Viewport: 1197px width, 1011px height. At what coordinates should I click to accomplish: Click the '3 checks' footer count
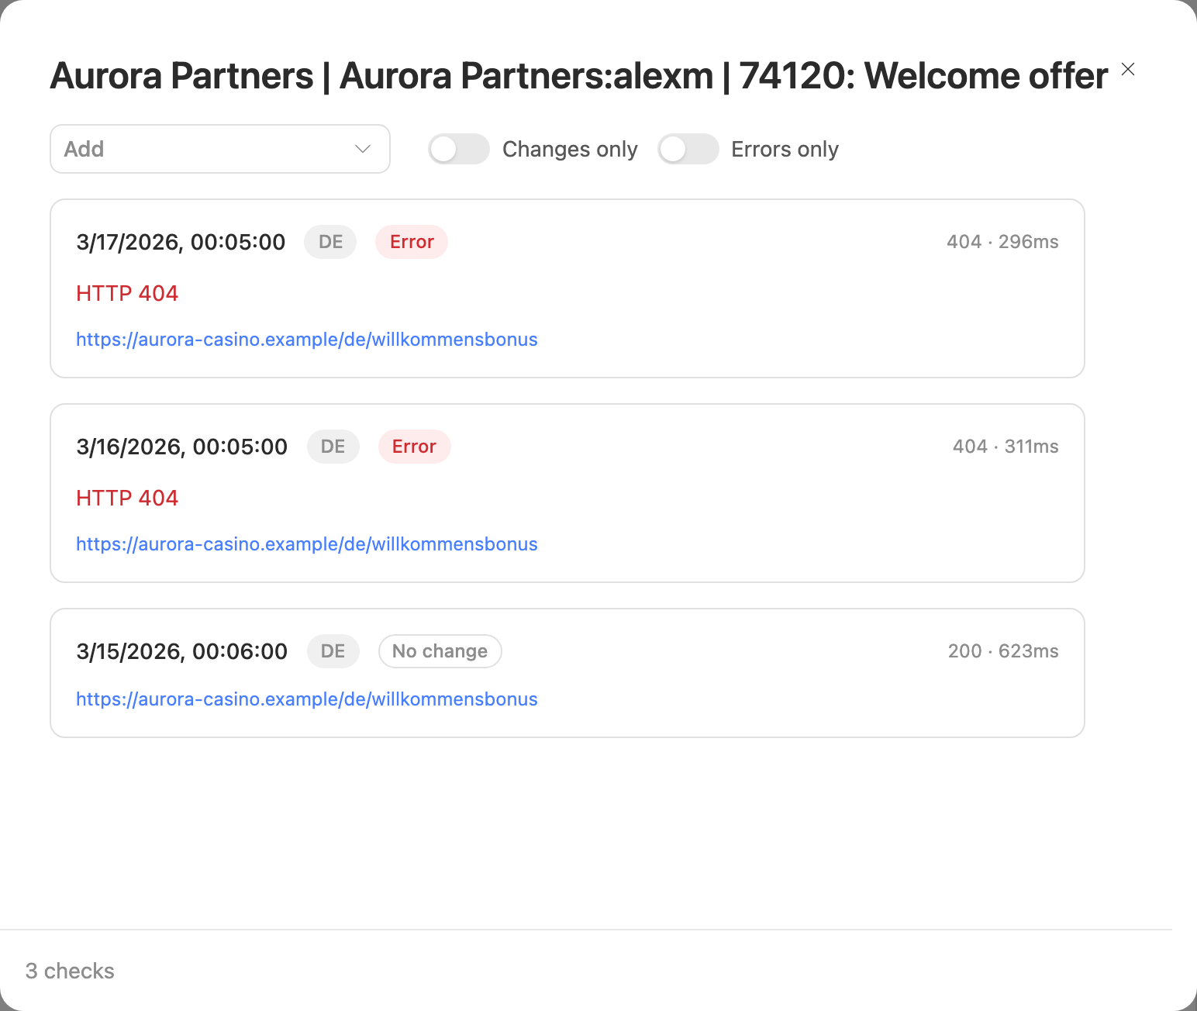pyautogui.click(x=70, y=971)
